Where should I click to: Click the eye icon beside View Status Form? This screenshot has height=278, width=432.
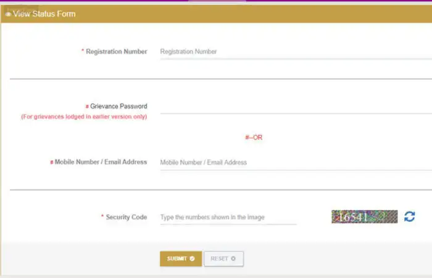(x=7, y=14)
